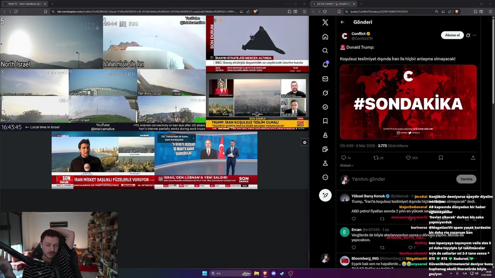Open Multi TV settings gear
The image size is (495, 278).
pyautogui.click(x=305, y=142)
